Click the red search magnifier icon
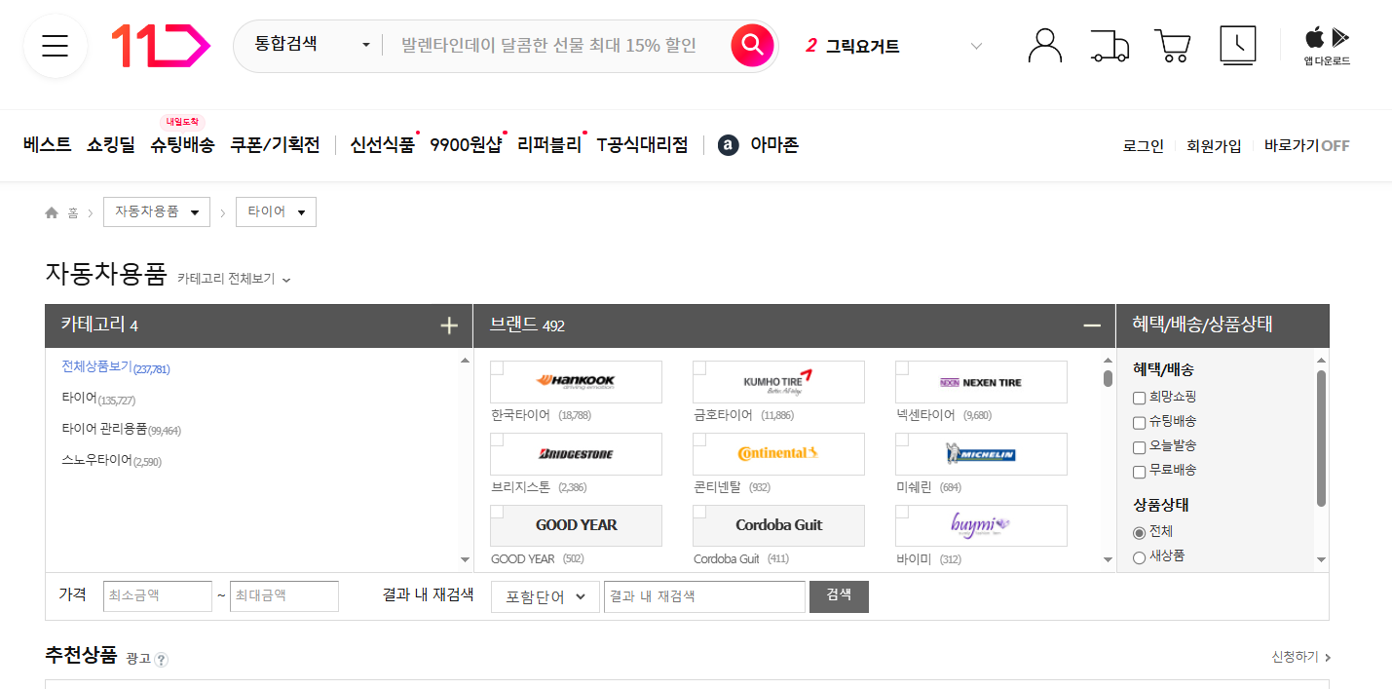The width and height of the screenshot is (1392, 689). pyautogui.click(x=751, y=45)
